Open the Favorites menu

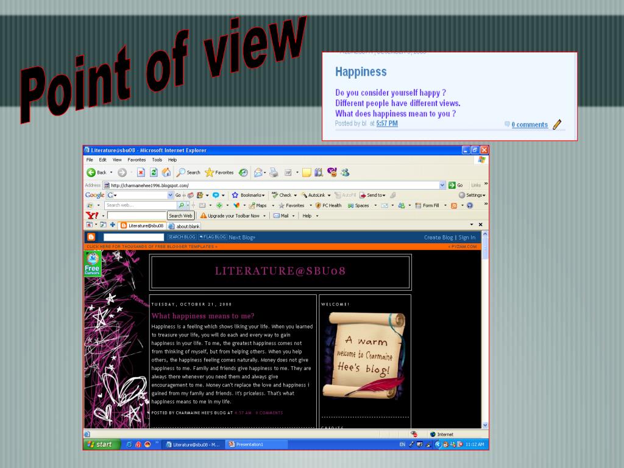(136, 160)
